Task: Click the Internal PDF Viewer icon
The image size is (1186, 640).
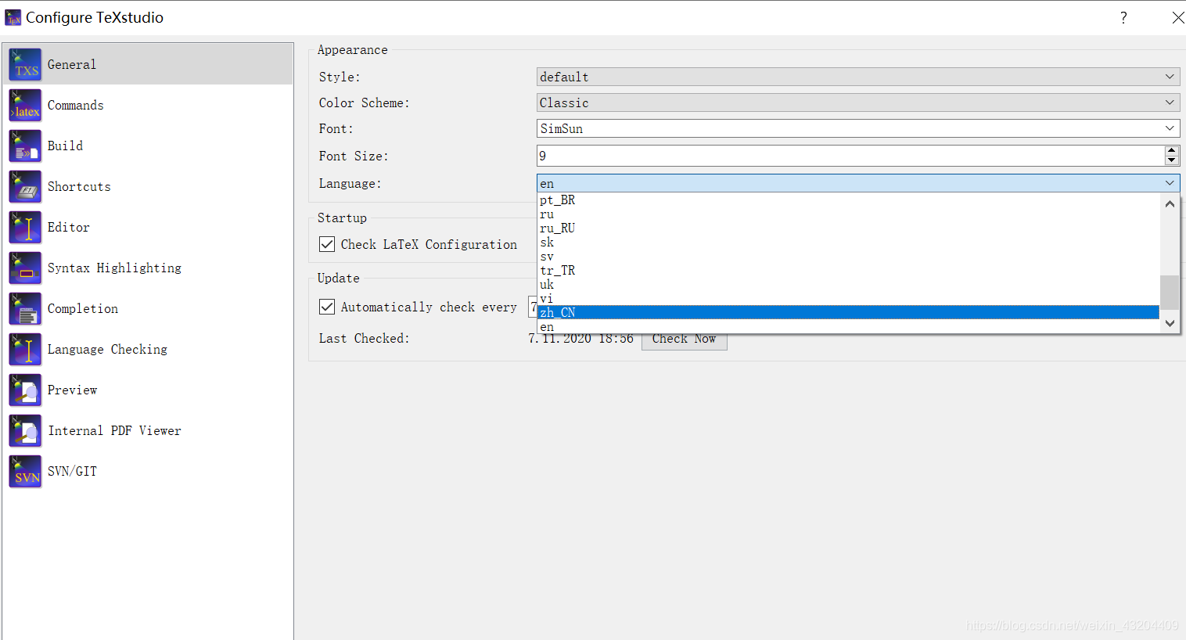Action: [25, 430]
